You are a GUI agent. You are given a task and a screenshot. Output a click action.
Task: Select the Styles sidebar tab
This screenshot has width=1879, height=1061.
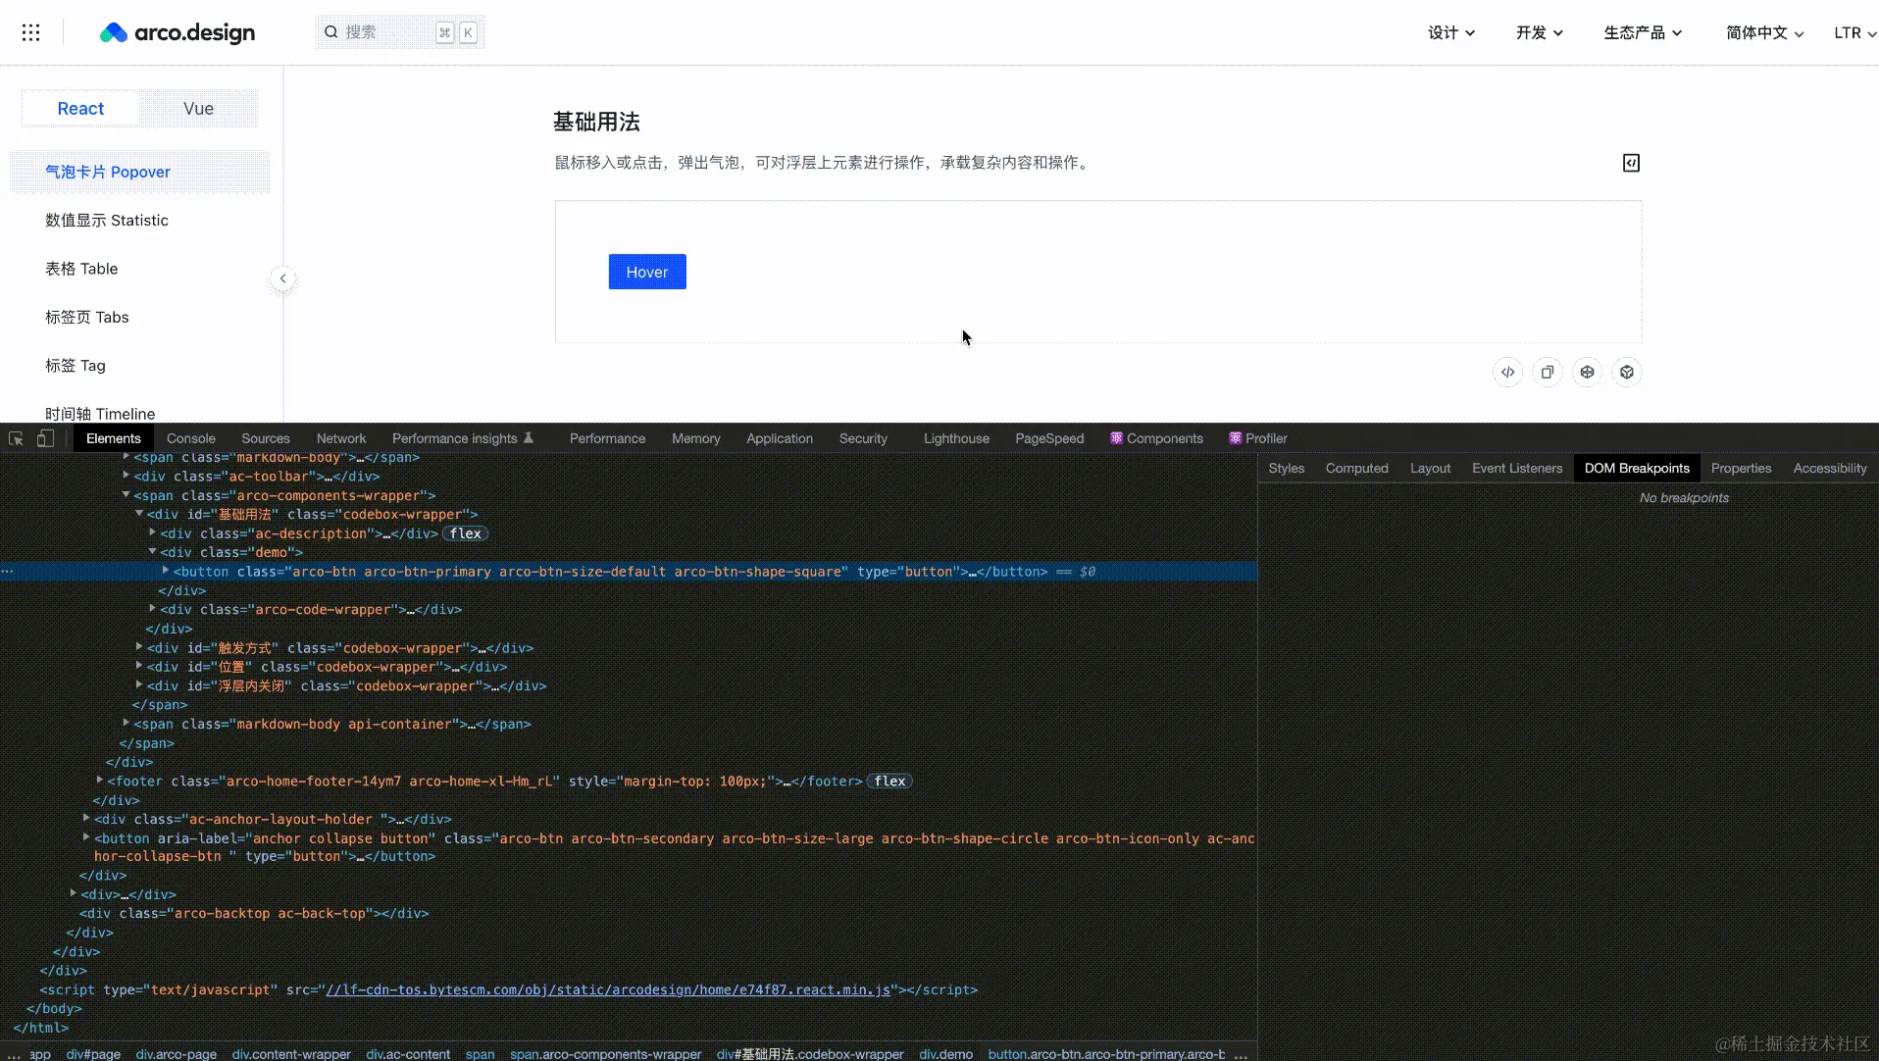coord(1287,469)
